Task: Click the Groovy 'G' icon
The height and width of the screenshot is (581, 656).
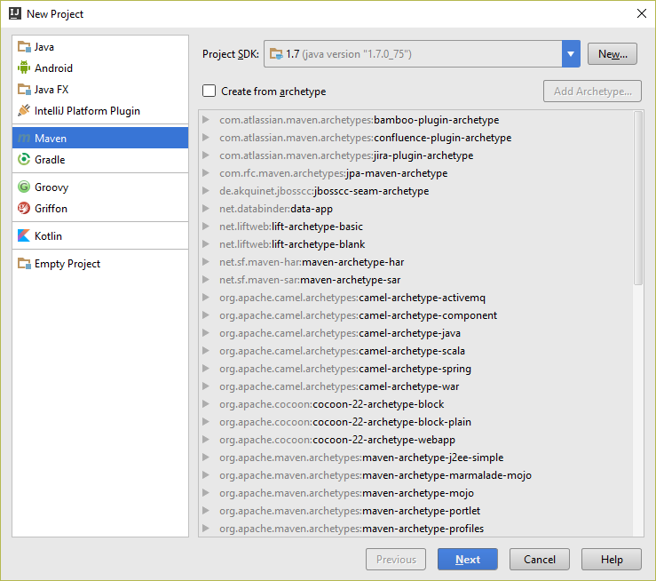Action: (24, 187)
